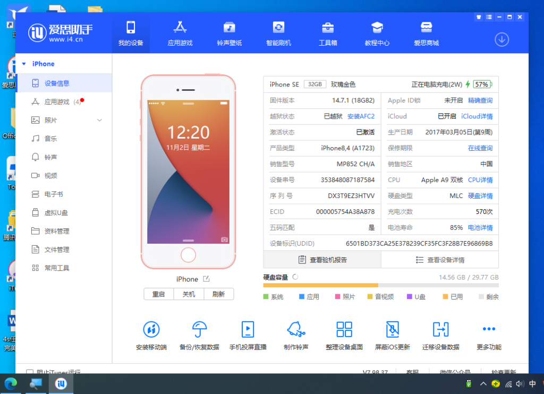Open 文件管理 in sidebar
Viewport: 544px width, 394px height.
tap(64, 250)
